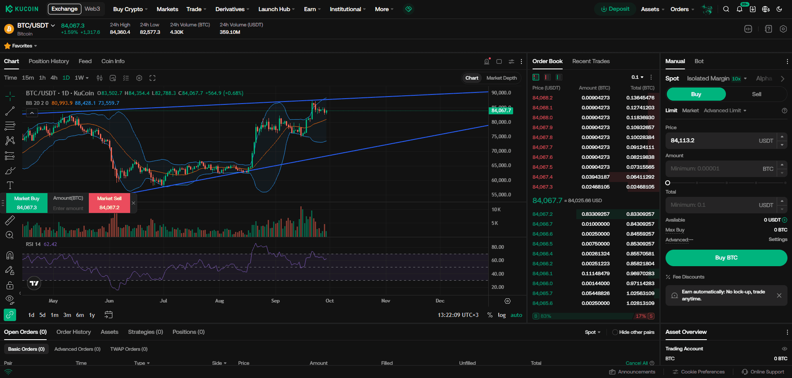Open search magnifier in top bar
792x378 pixels.
pyautogui.click(x=726, y=9)
